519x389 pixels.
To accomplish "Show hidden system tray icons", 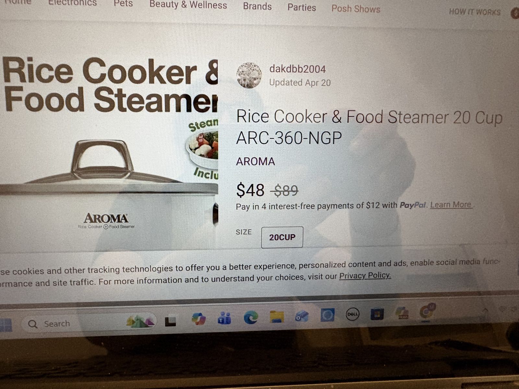I will [485, 311].
